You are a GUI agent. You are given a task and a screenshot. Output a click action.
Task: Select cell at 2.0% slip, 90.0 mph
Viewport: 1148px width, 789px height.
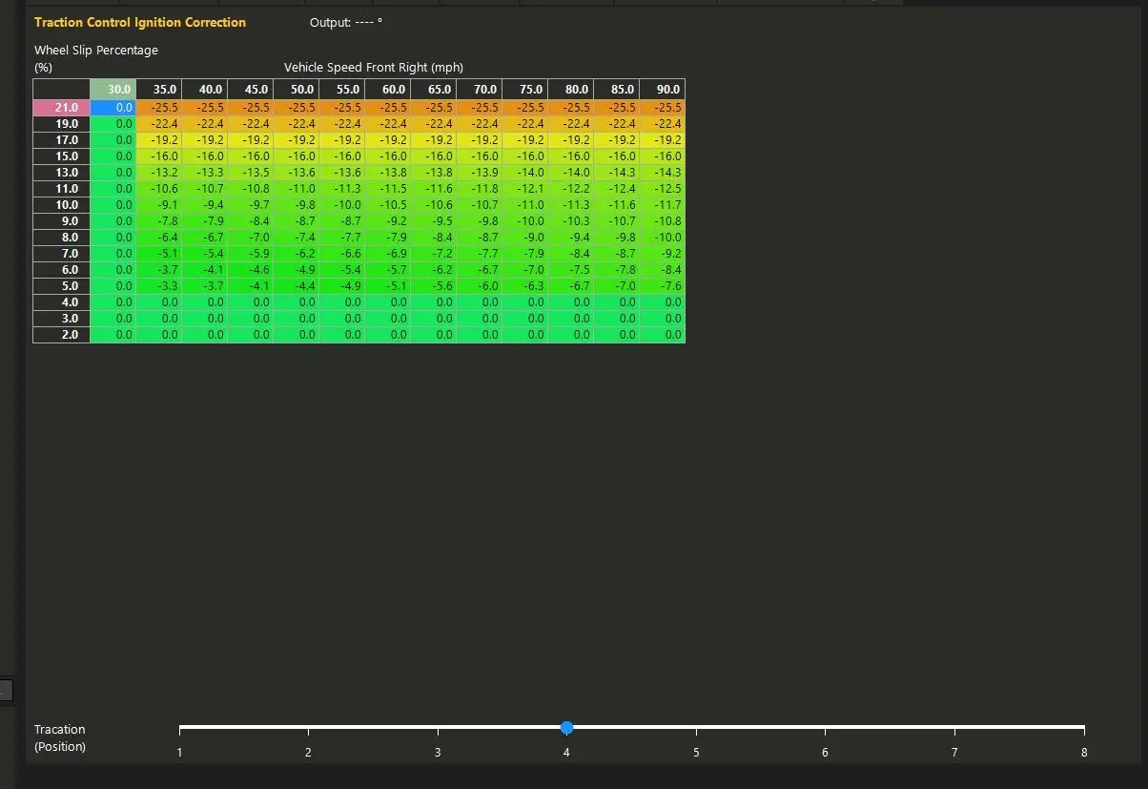[663, 335]
